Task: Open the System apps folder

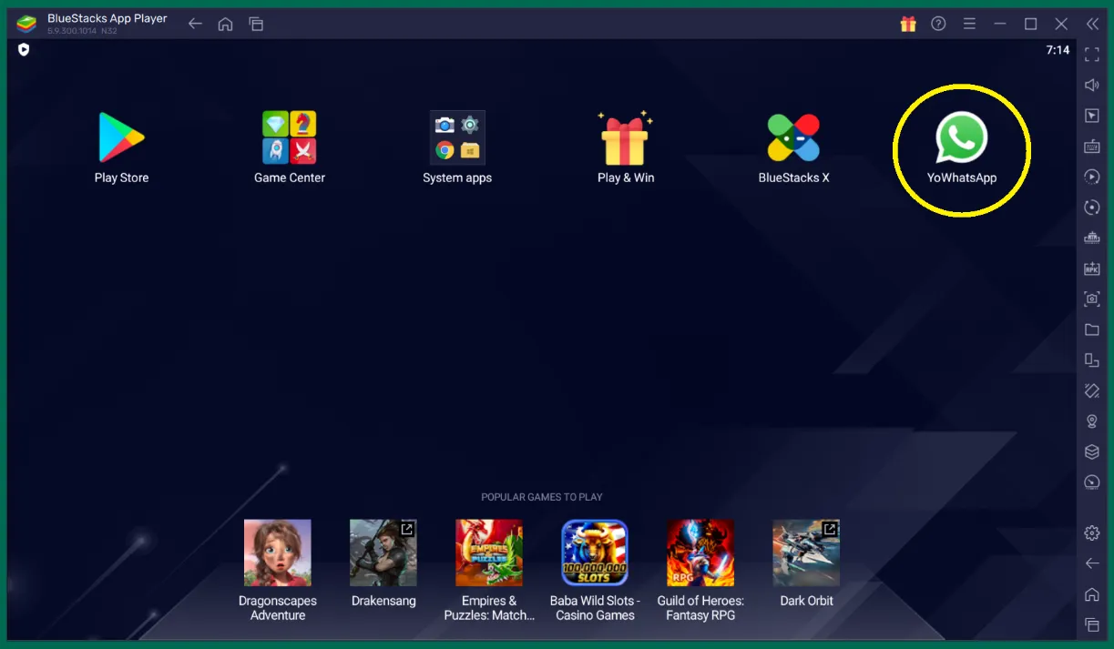Action: 457,137
